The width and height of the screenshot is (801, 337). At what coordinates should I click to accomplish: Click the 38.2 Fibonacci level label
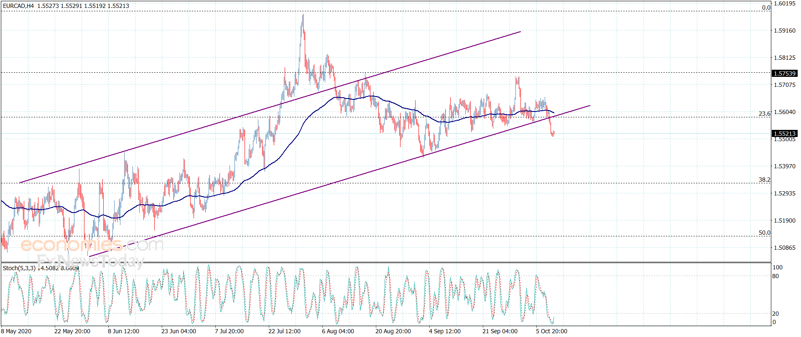tap(764, 180)
